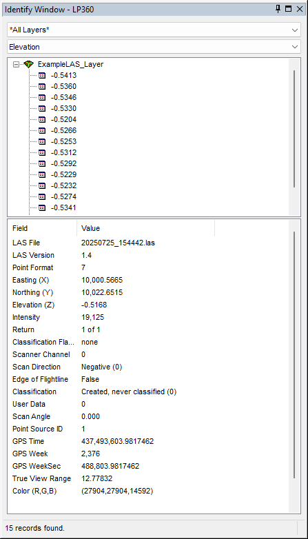This screenshot has height=539, width=308.
Task: Select the ExampleLAS_Layer layer icon
Action: pyautogui.click(x=29, y=64)
